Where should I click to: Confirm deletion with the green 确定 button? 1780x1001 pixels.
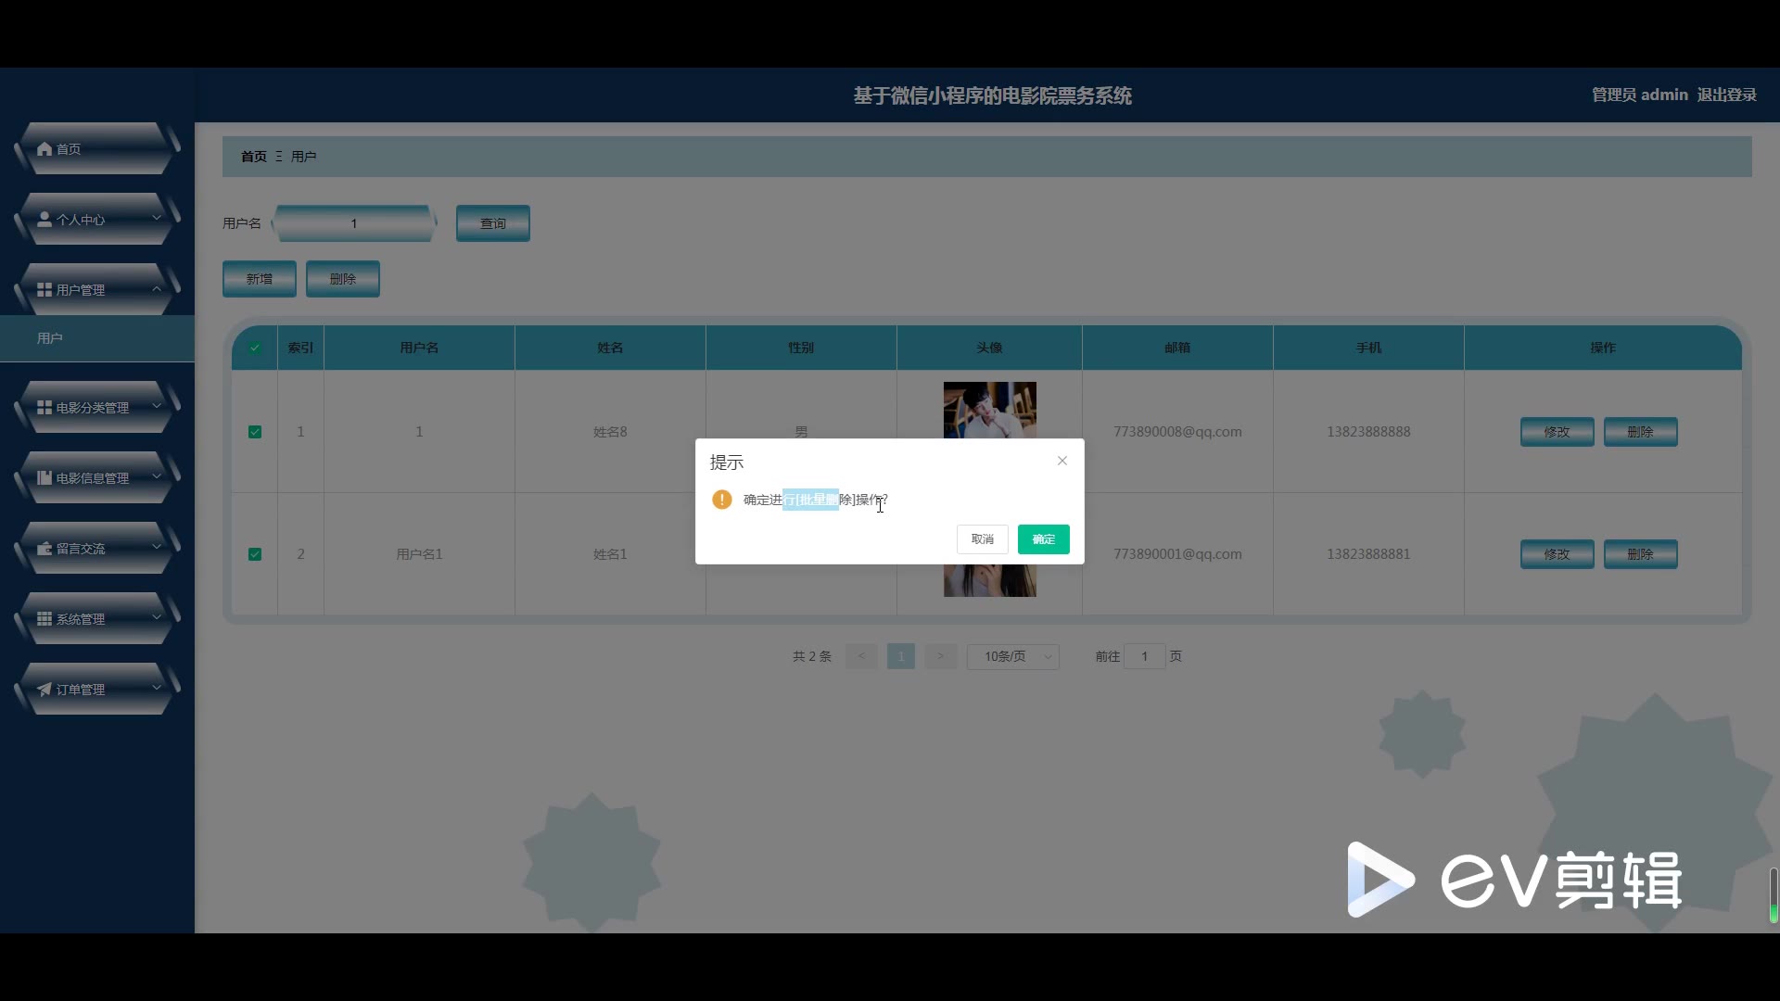1043,539
